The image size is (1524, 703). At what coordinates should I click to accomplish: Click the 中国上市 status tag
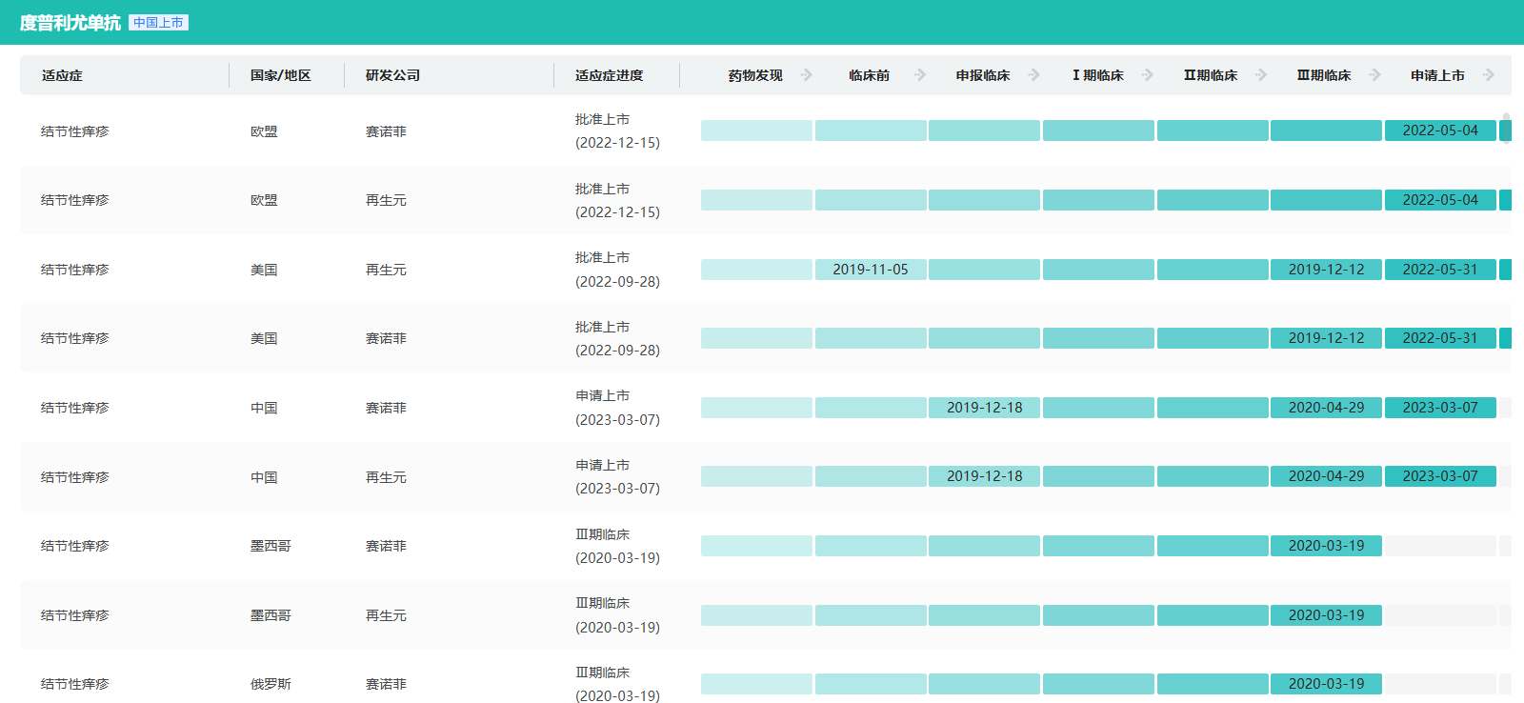(158, 23)
